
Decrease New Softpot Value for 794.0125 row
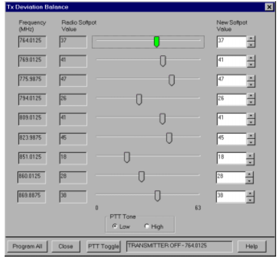pyautogui.click(x=251, y=102)
